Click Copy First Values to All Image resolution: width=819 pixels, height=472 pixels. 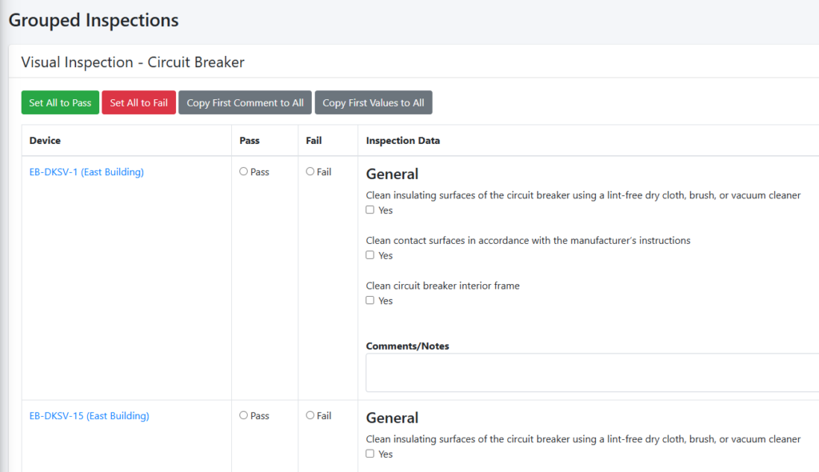[373, 102]
